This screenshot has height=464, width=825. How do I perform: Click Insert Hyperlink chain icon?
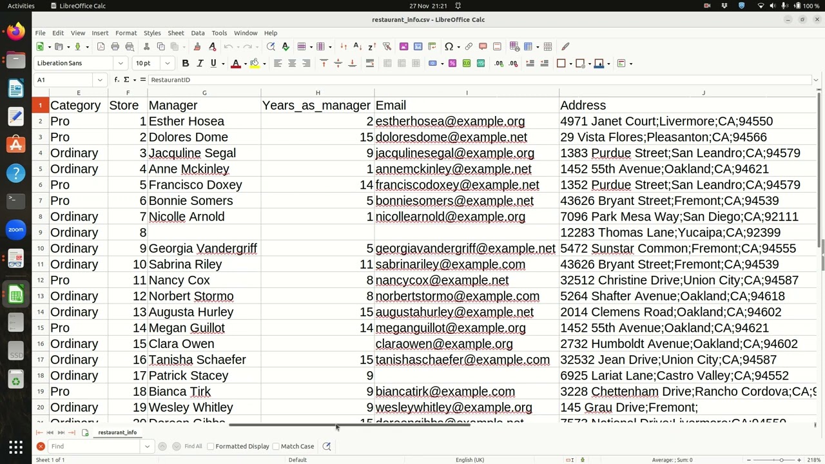point(469,46)
